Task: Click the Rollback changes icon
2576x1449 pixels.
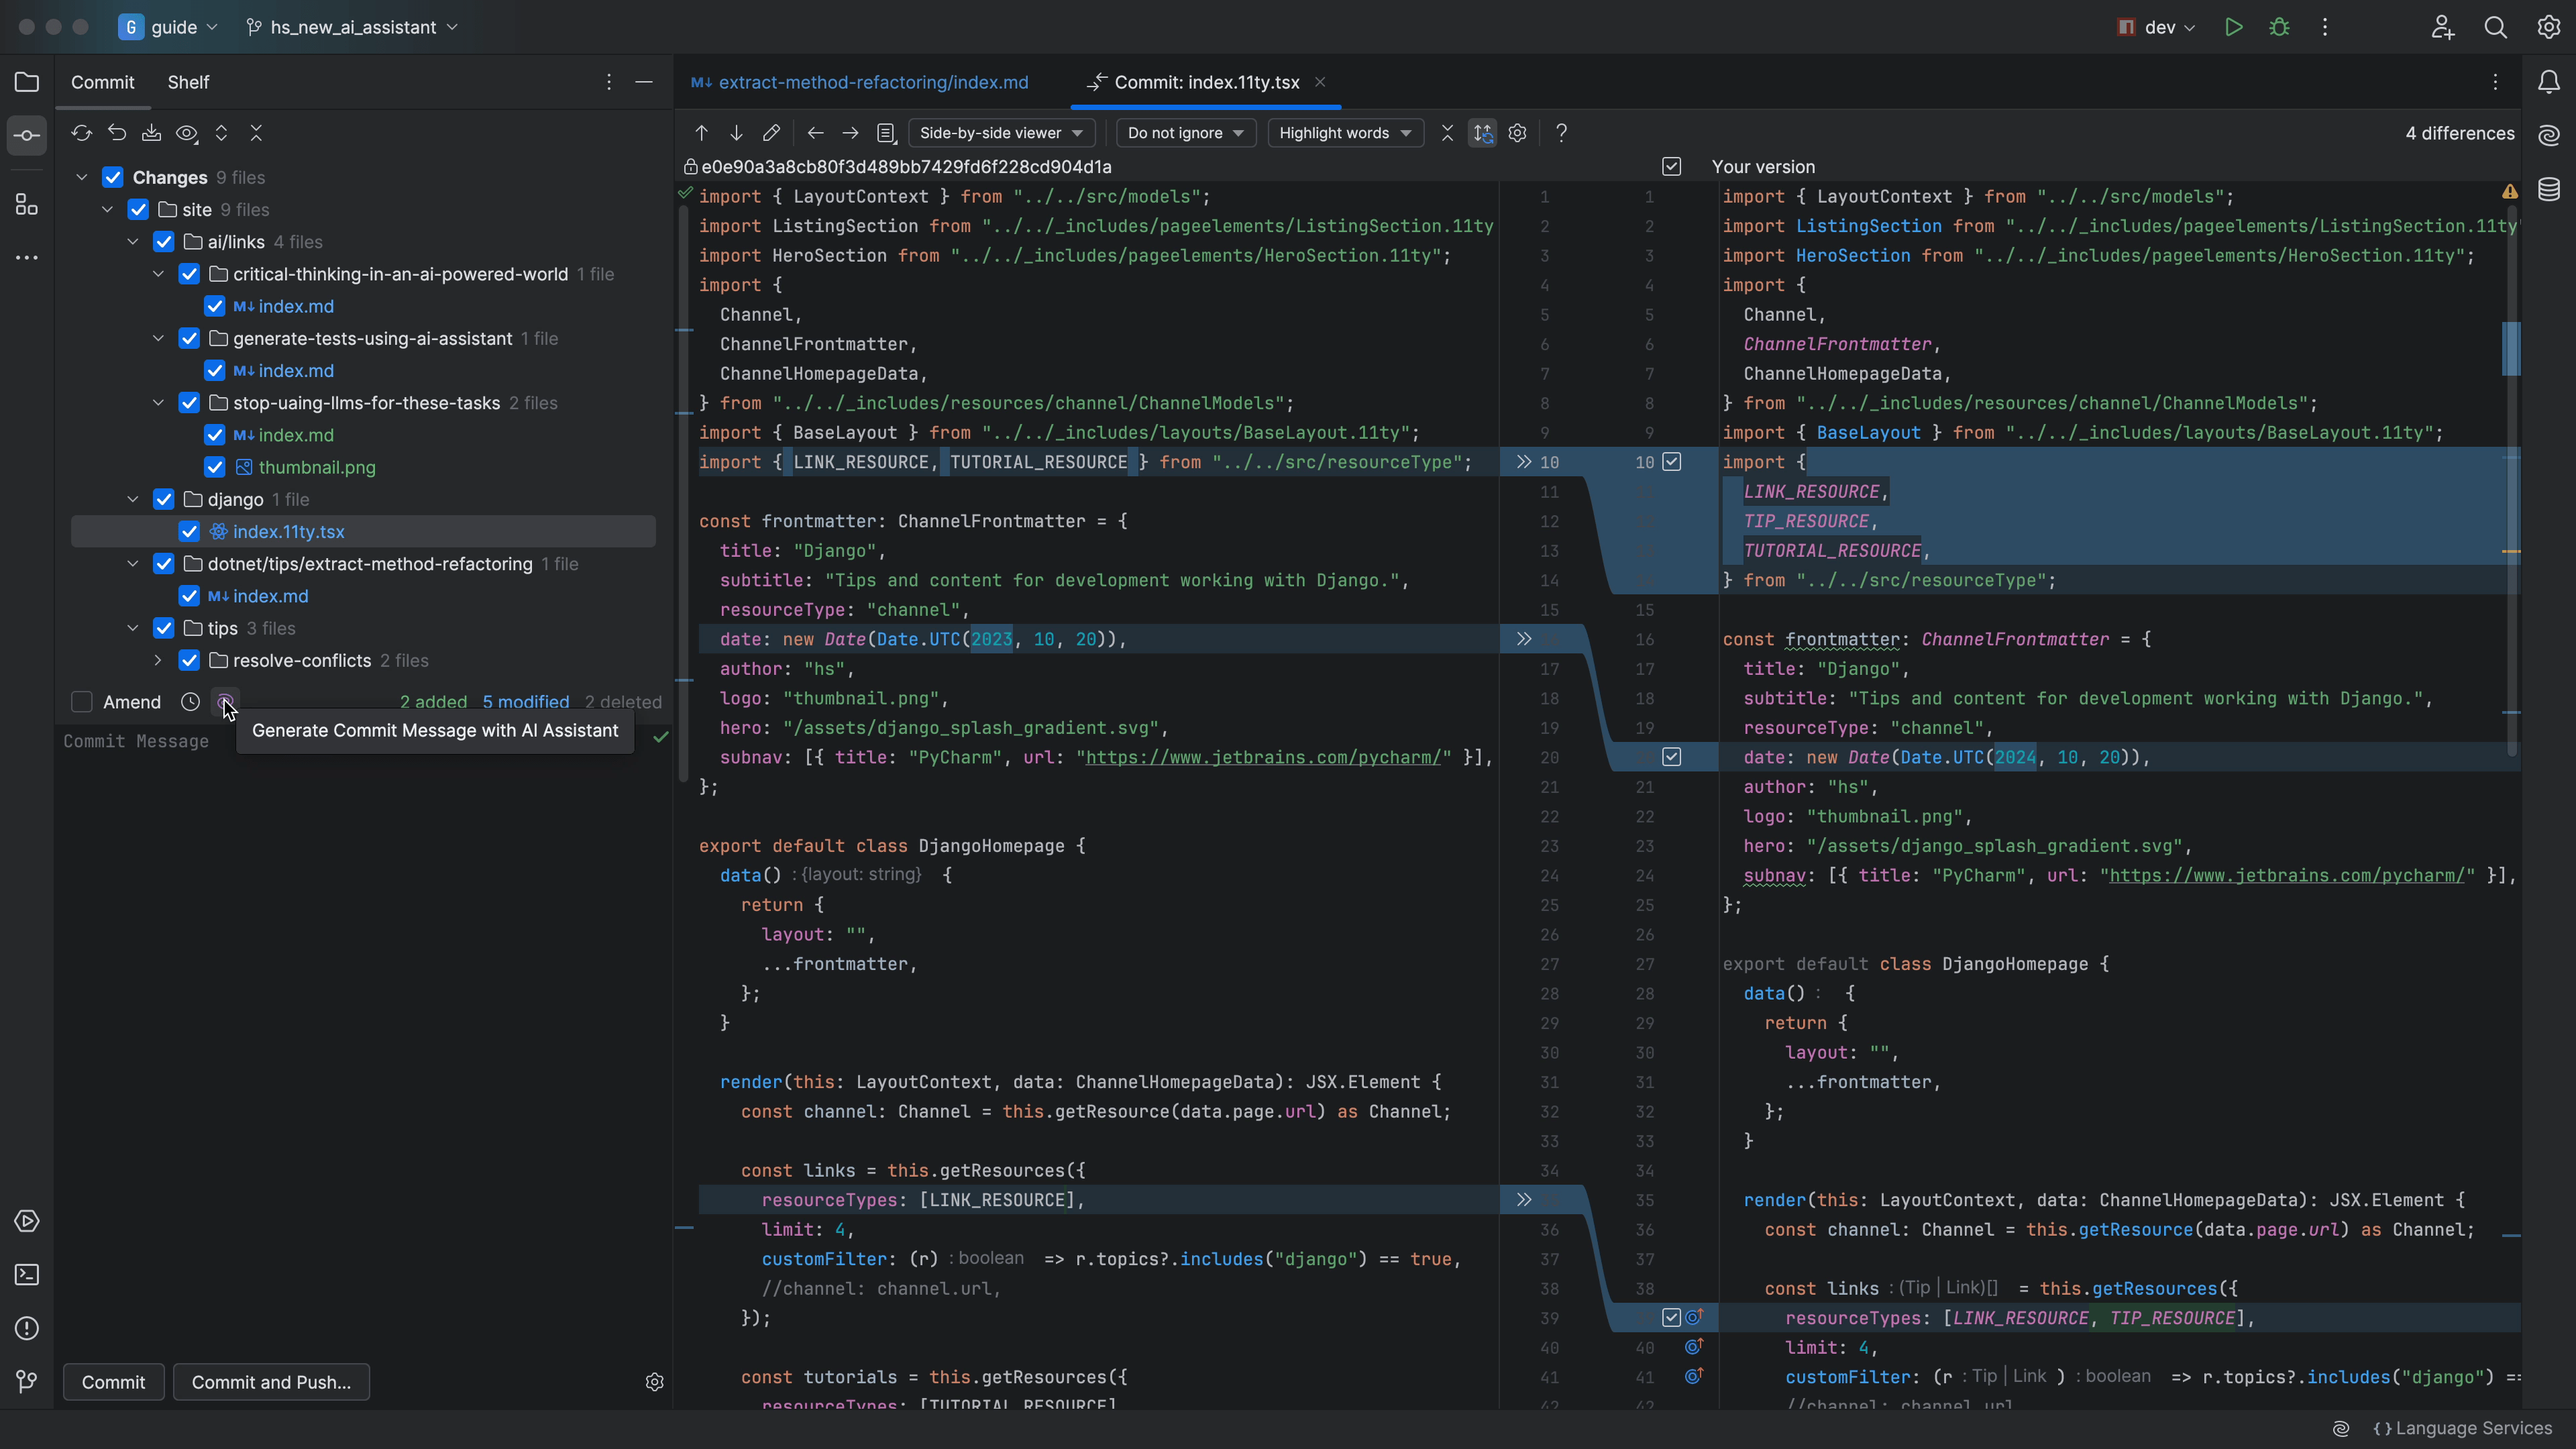Action: [117, 133]
